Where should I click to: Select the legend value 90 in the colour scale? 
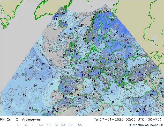pos(56,125)
